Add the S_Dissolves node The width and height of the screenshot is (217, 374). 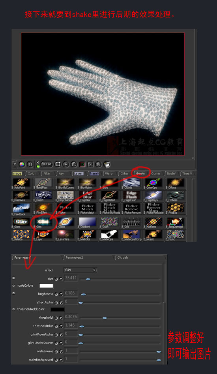[x=21, y=196]
